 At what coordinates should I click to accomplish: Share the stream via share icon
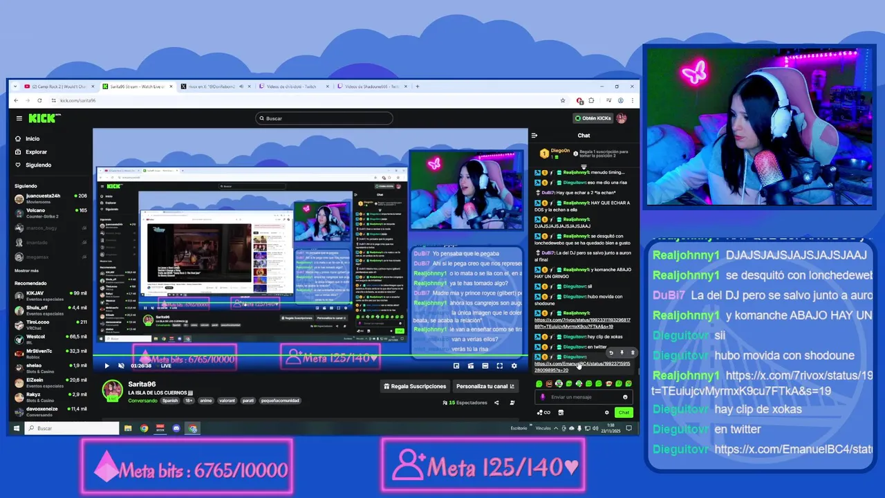496,403
